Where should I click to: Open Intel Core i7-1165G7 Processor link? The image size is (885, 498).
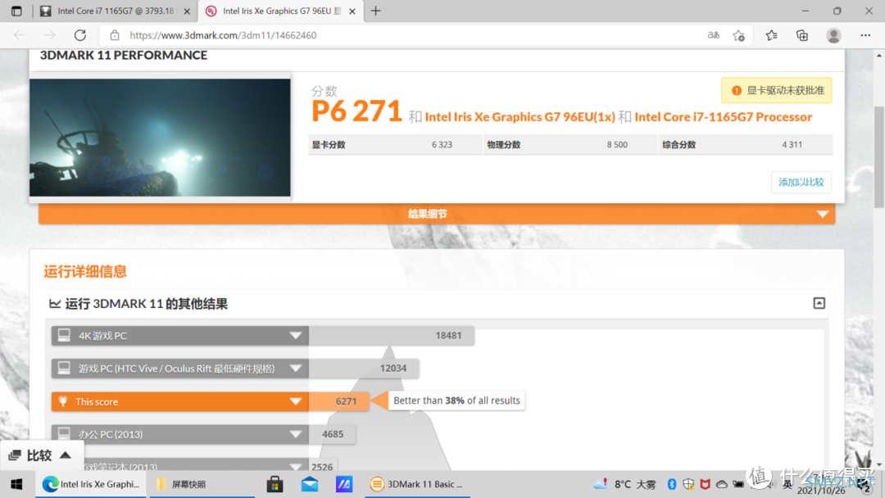[723, 117]
